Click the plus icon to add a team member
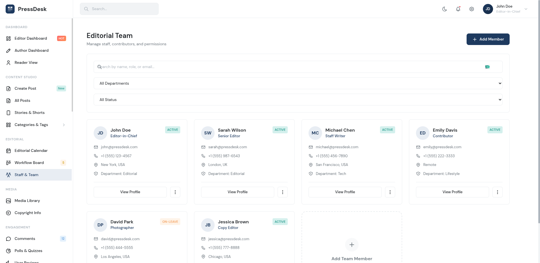This screenshot has width=540, height=263. click(352, 245)
